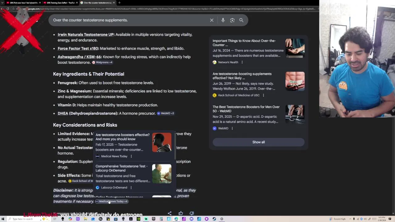
Task: Click the 'Key Considerations and Risks' heading
Action: (x=85, y=125)
